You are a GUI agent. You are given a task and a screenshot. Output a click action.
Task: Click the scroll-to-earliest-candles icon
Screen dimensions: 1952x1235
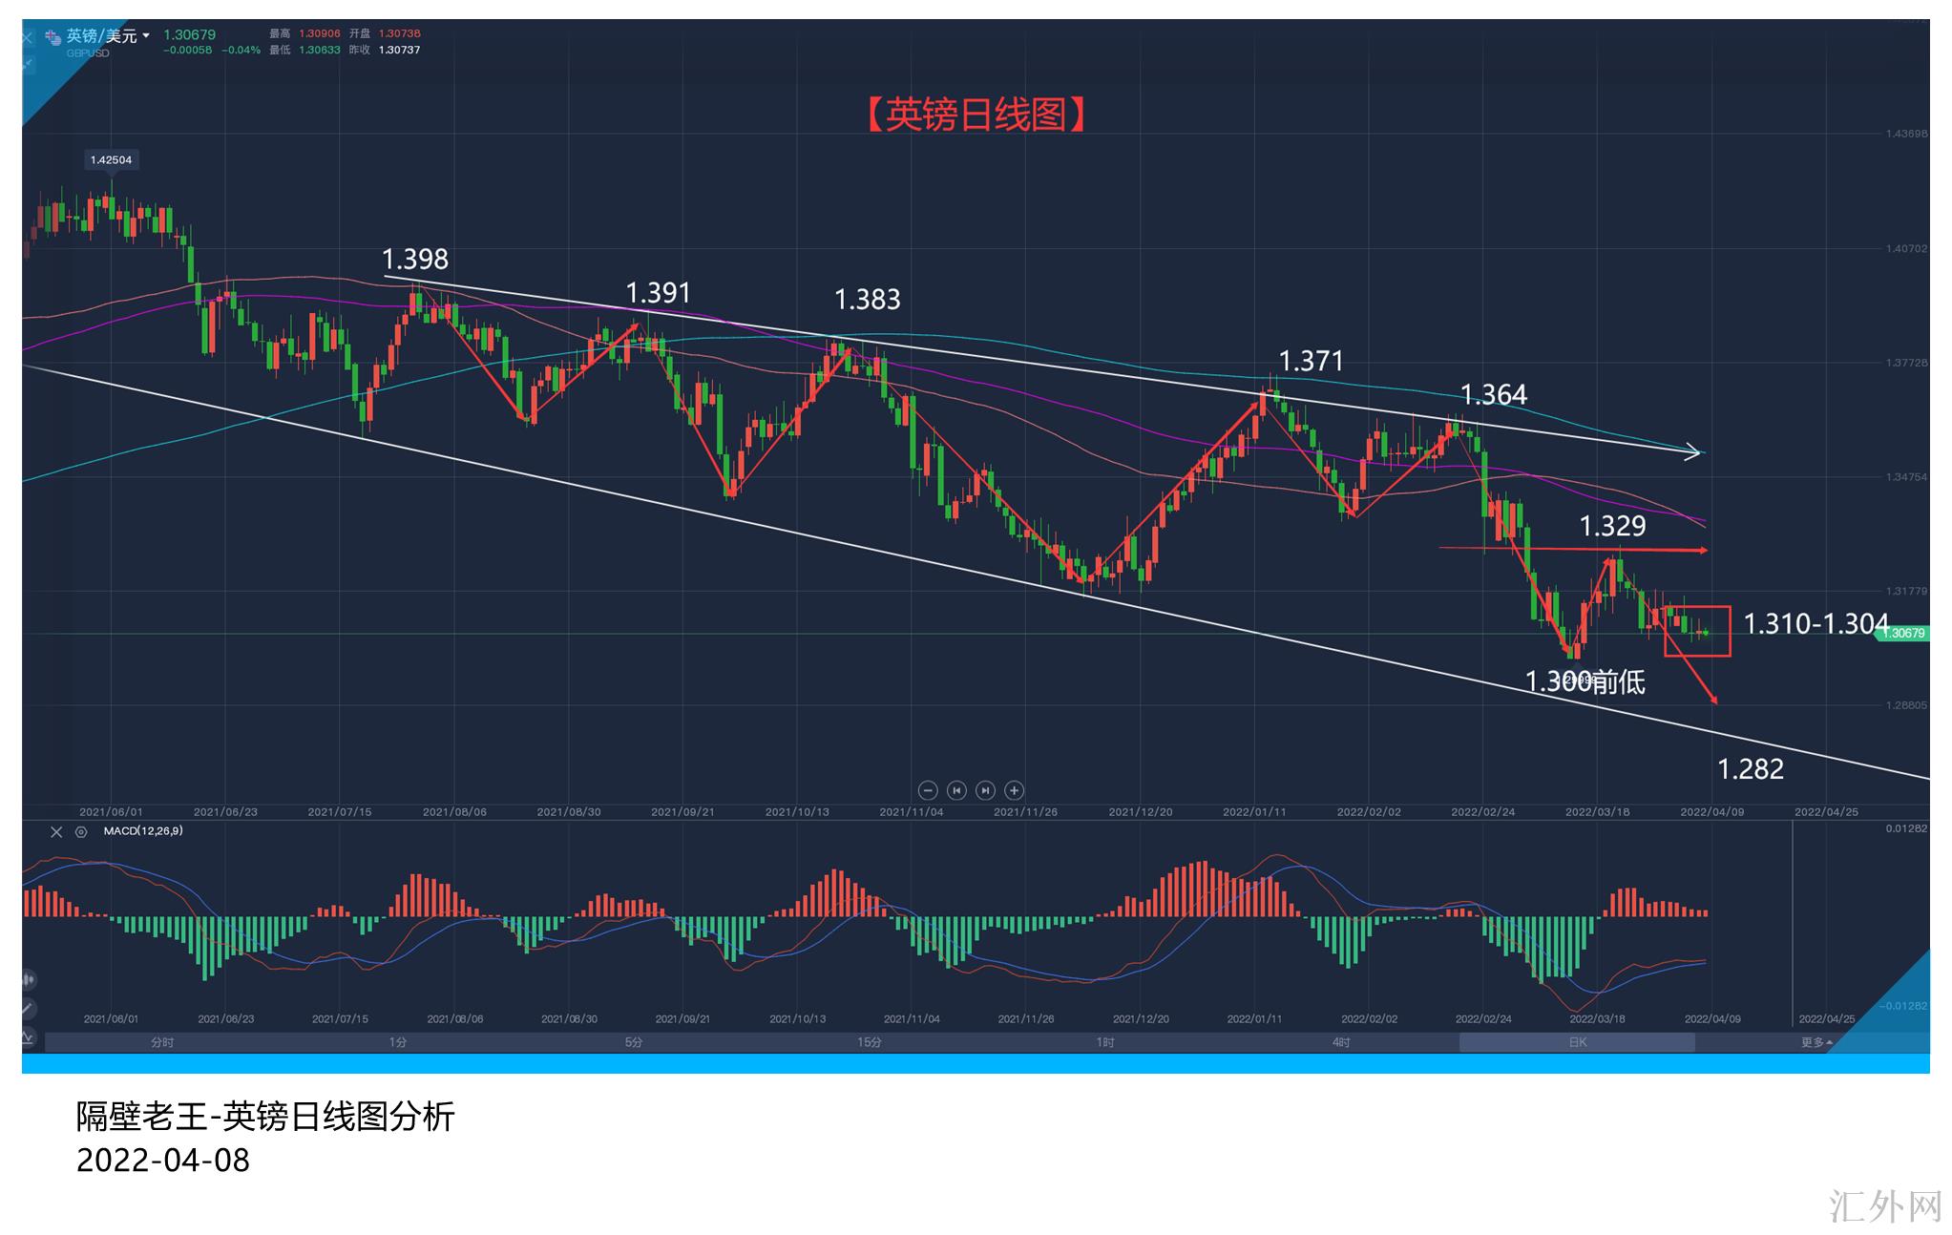click(956, 790)
